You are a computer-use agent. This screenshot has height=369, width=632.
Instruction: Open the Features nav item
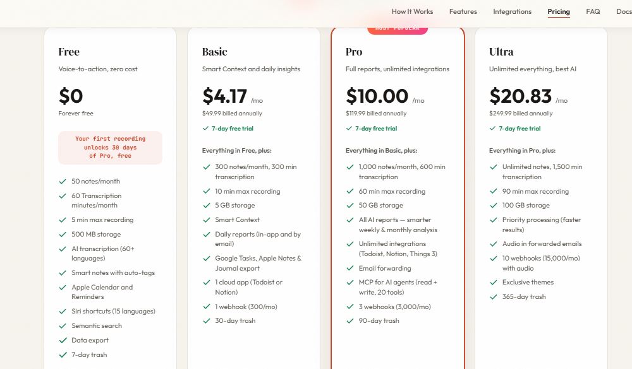463,12
